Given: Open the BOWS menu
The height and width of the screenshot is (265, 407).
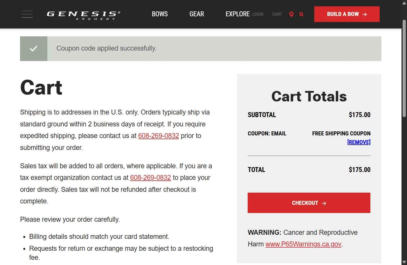Looking at the screenshot, I should click(160, 14).
